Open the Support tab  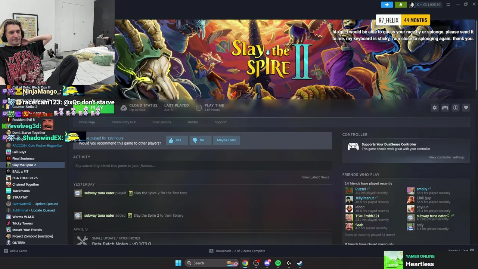221,122
